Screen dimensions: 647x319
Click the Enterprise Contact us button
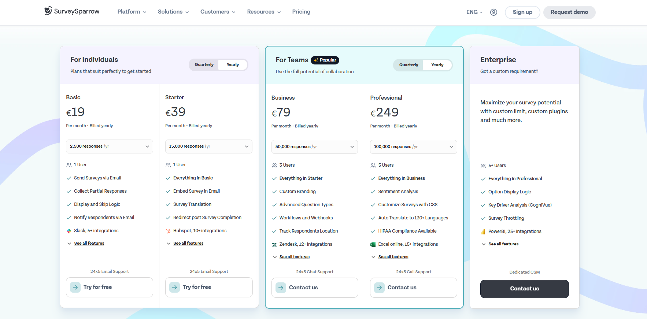pos(524,289)
